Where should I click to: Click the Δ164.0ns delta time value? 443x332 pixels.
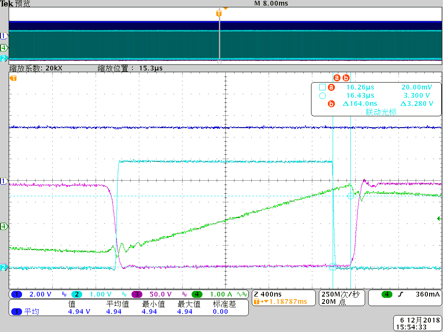coord(360,104)
